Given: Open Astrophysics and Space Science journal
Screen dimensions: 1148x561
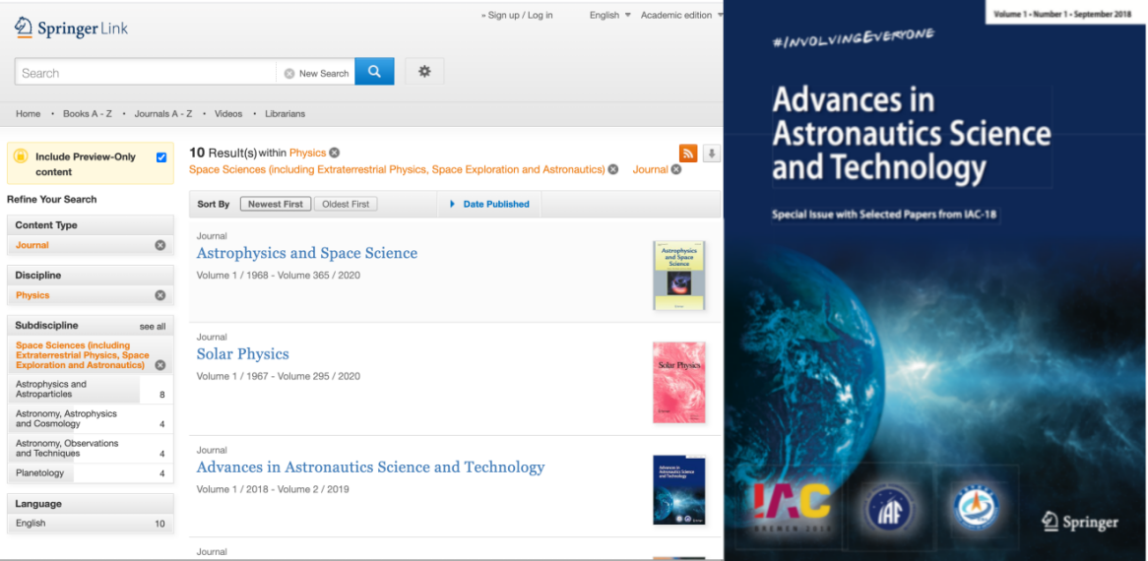Looking at the screenshot, I should pos(307,253).
